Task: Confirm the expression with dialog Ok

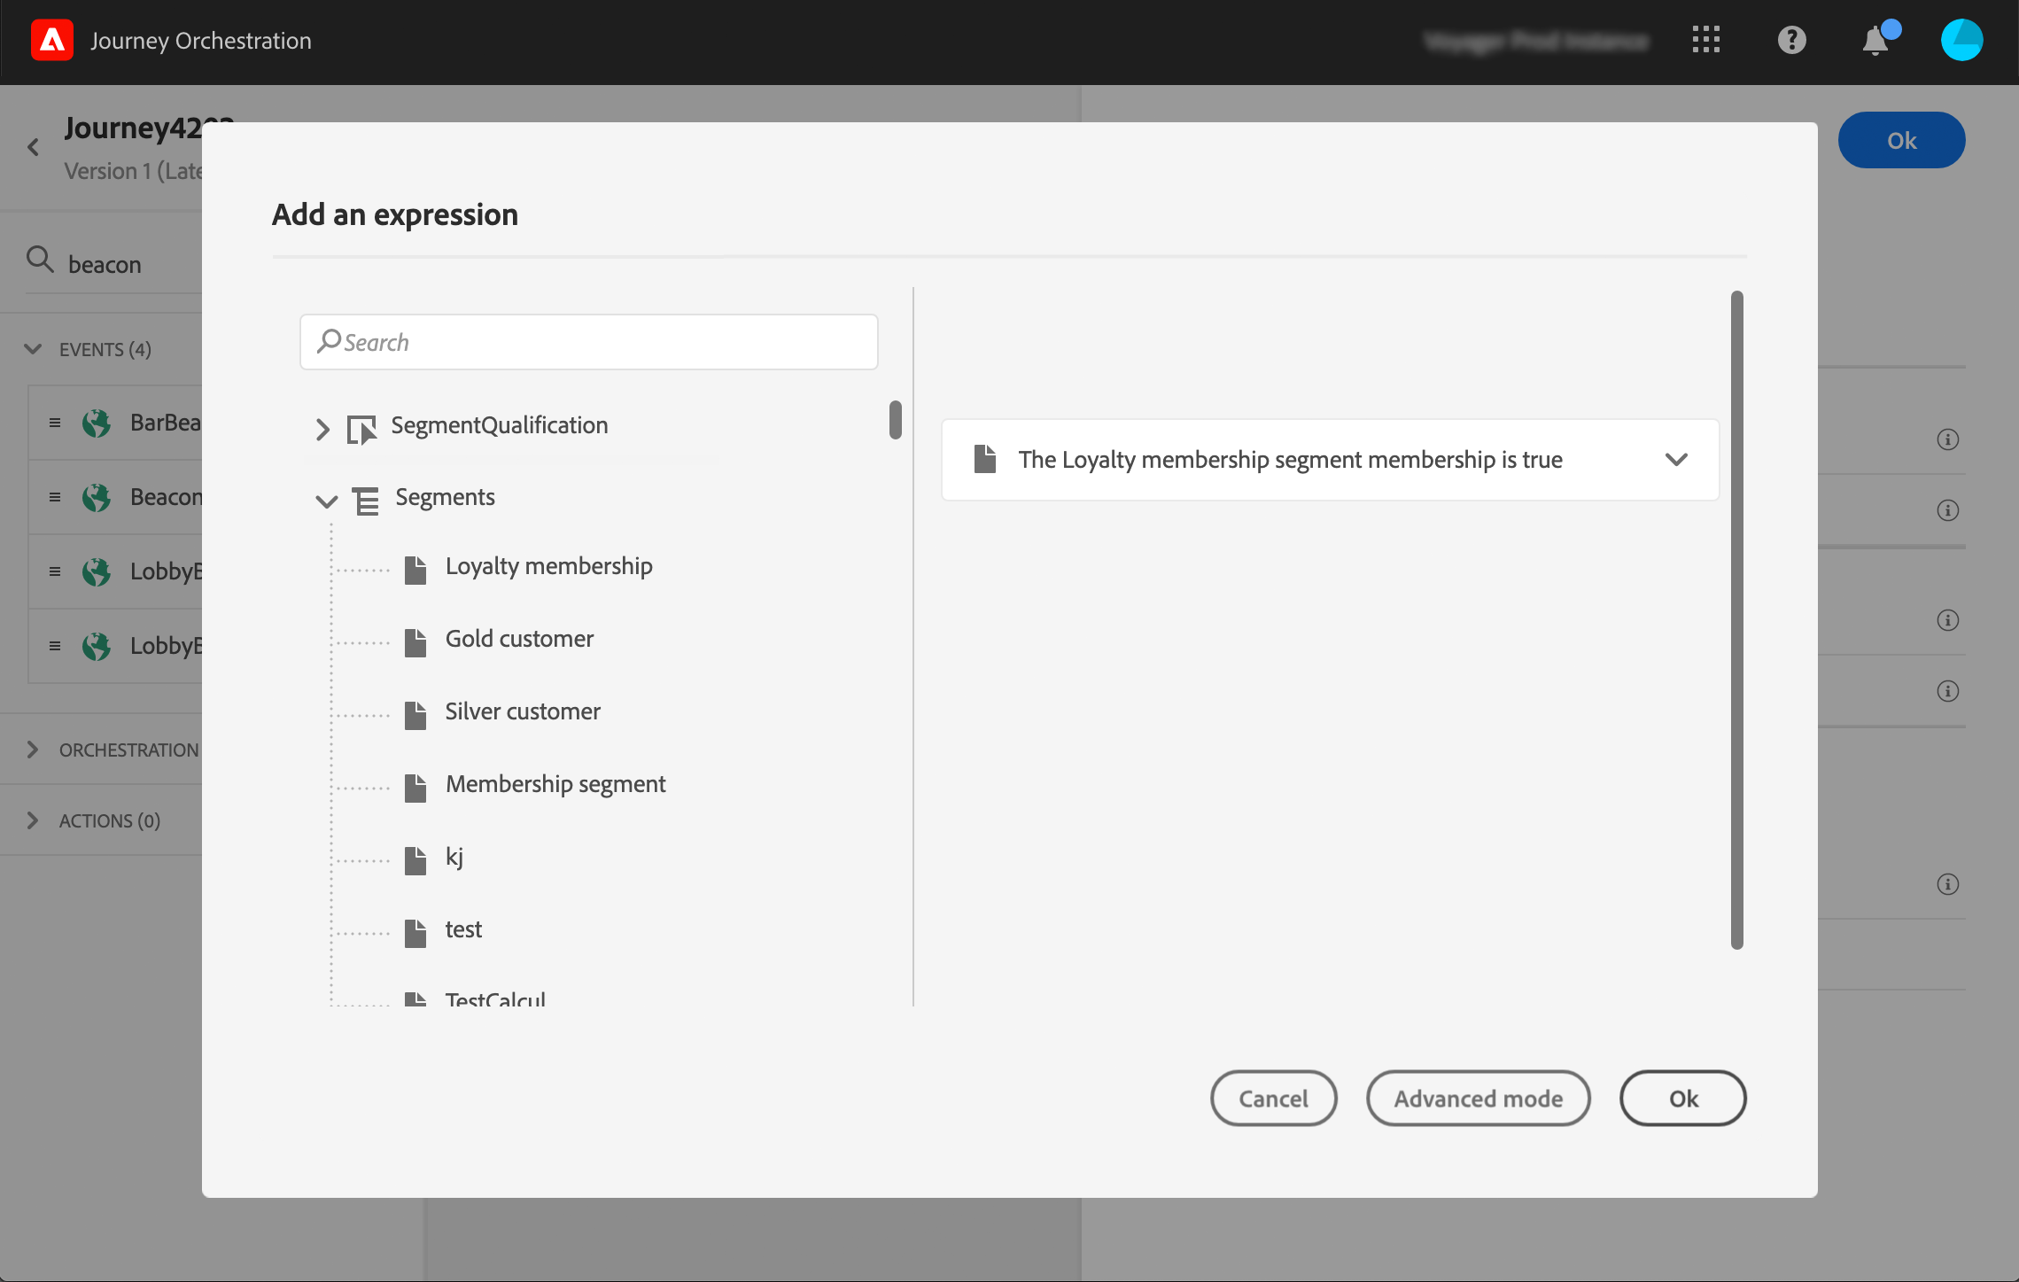Action: 1682,1099
